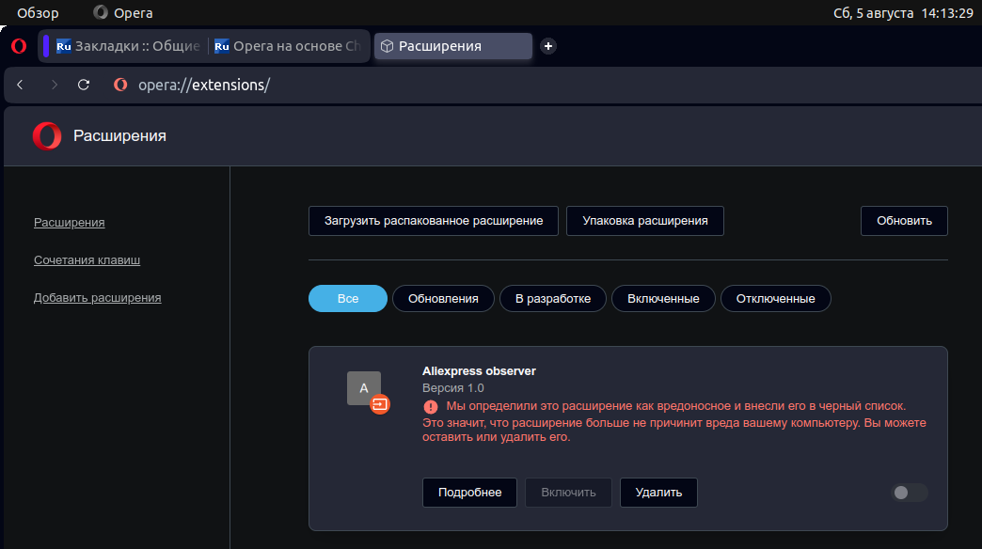Reload the page with the refresh icon
Image resolution: width=982 pixels, height=549 pixels.
(84, 85)
